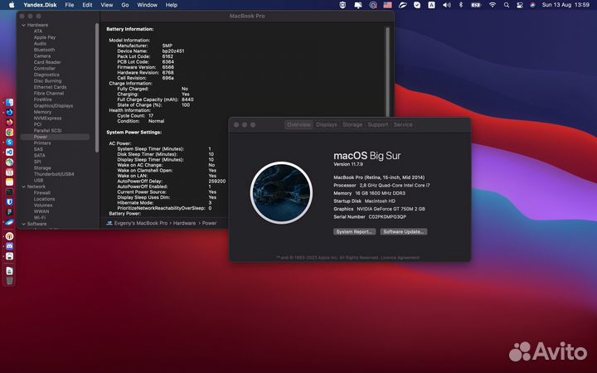Click the battery information pane scrollbar
This screenshot has height=373, width=597.
[387, 72]
